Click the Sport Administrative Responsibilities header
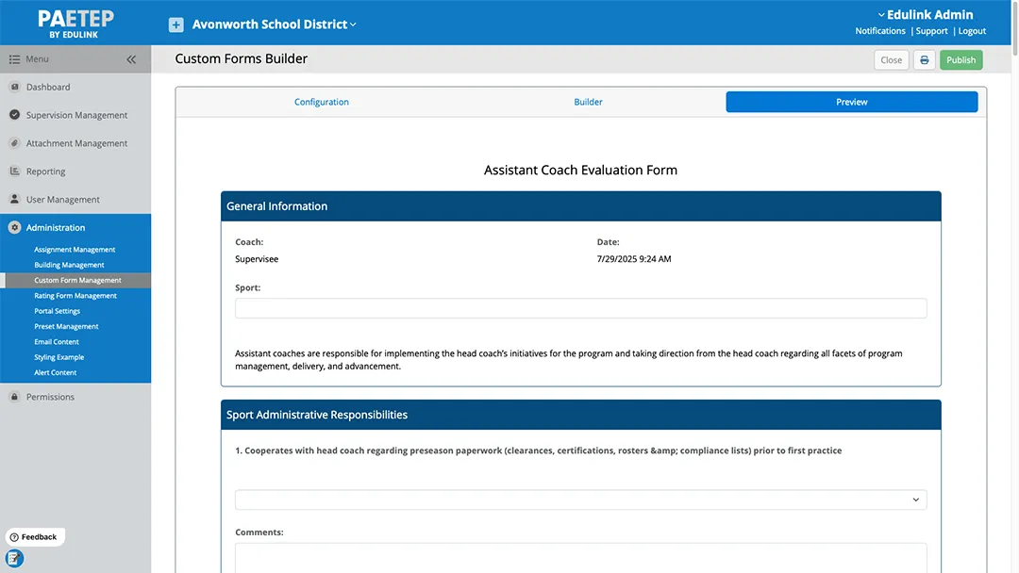 point(581,415)
